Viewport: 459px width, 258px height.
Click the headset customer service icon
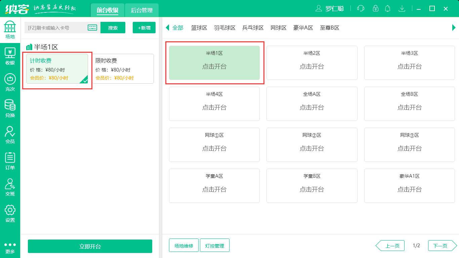click(360, 8)
